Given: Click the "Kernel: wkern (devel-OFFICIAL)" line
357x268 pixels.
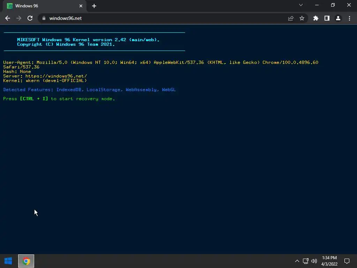Looking at the screenshot, I should coord(45,81).
